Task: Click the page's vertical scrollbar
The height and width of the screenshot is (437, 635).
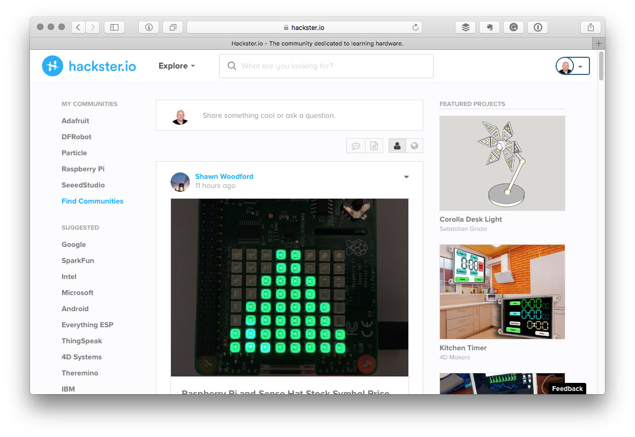Action: pos(601,66)
